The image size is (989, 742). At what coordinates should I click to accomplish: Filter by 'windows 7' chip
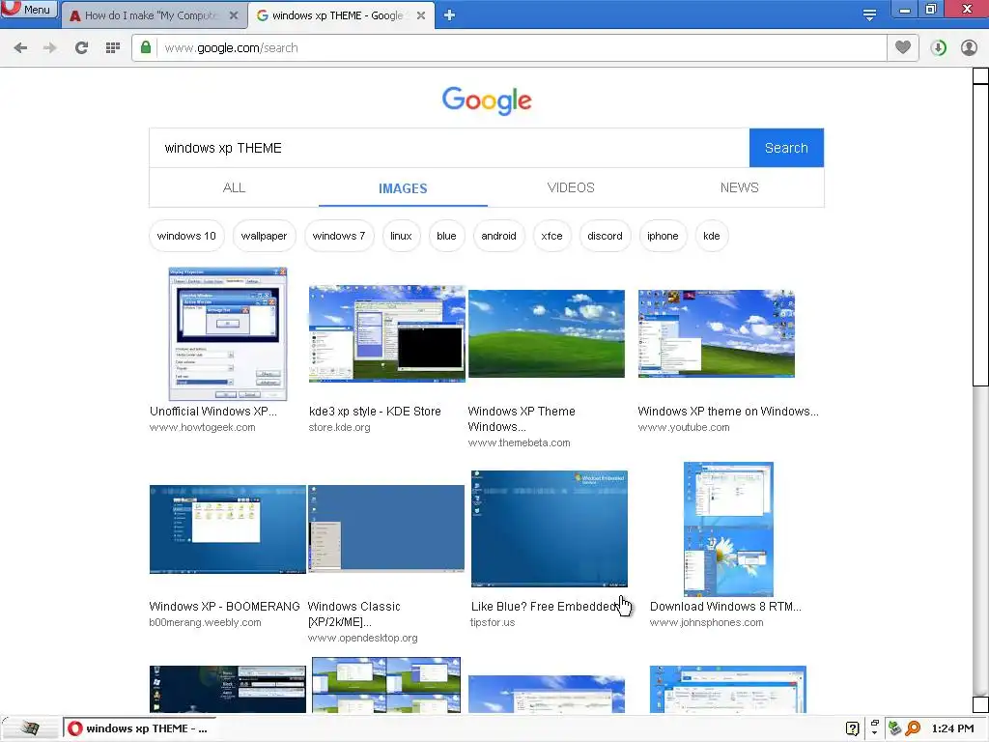(x=339, y=236)
